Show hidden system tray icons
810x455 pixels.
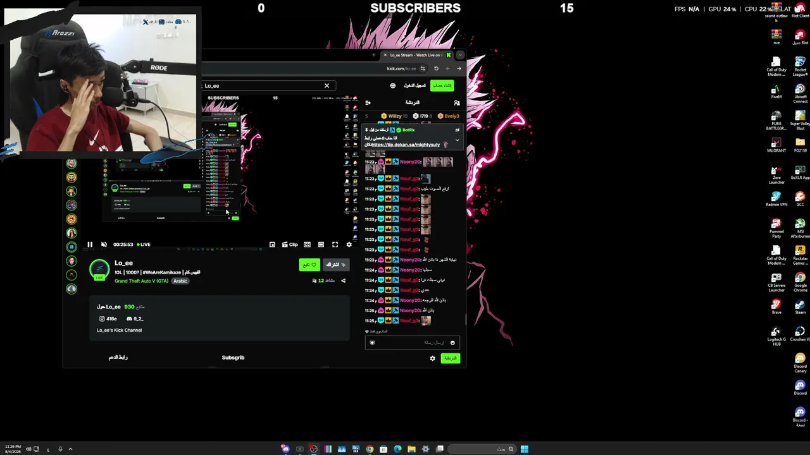pos(70,449)
